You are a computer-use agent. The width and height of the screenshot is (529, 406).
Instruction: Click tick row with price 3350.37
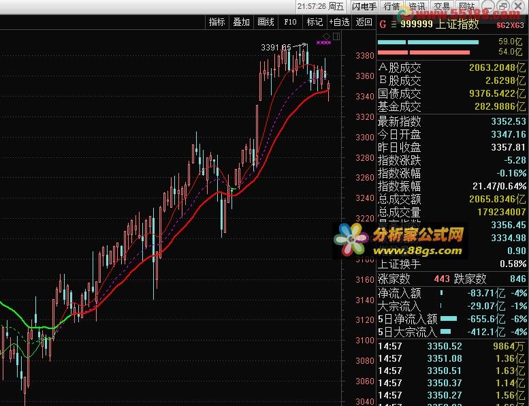point(452,383)
